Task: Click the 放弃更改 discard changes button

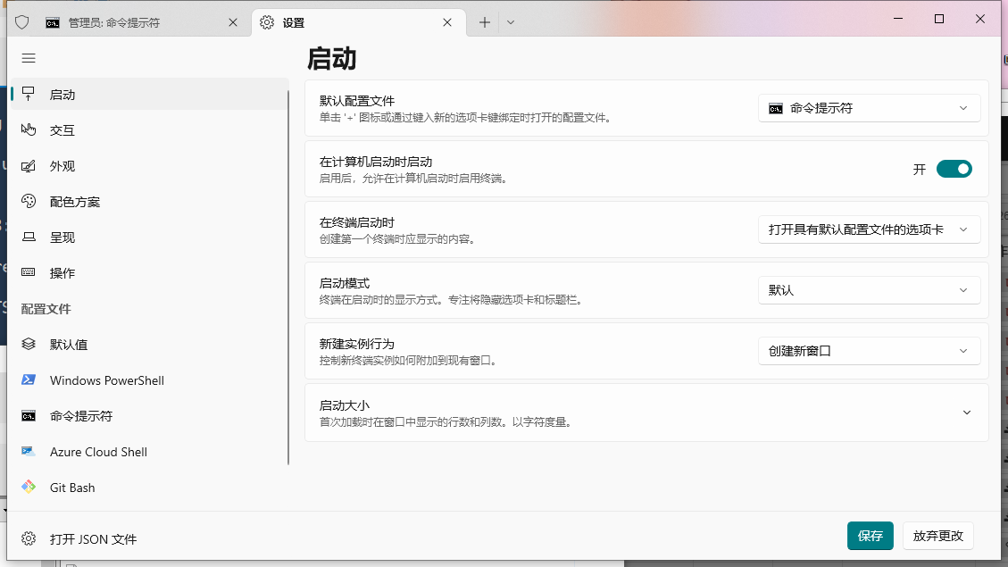Action: click(937, 536)
